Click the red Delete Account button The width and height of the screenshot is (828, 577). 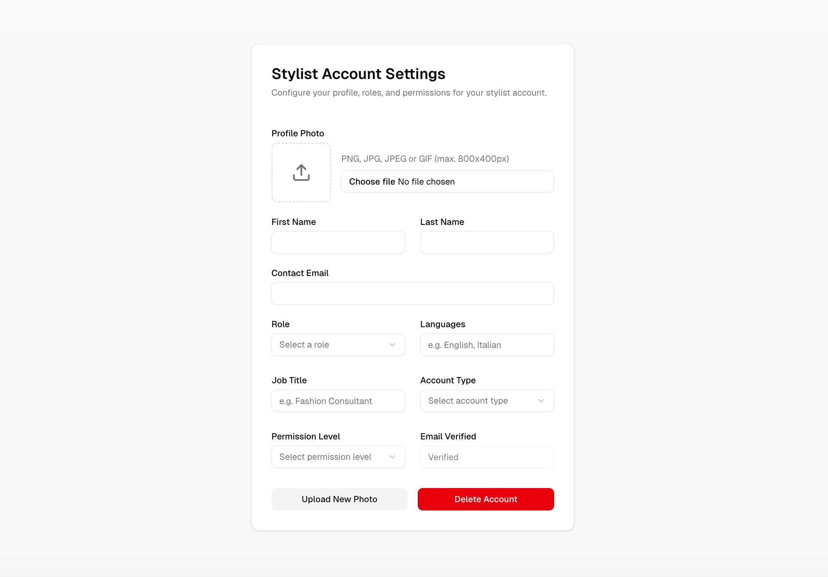click(x=485, y=499)
